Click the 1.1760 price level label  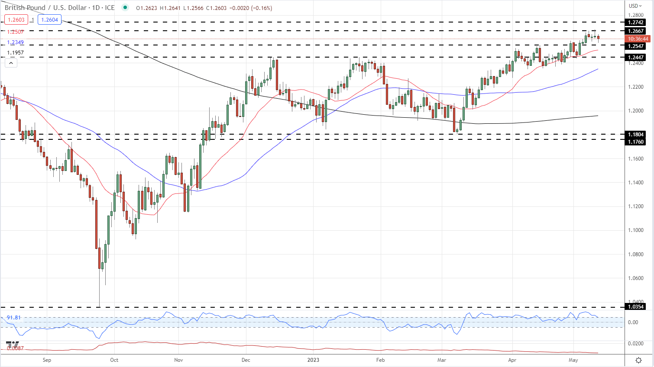click(636, 142)
